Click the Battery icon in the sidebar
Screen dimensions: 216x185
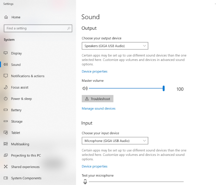coord(6,110)
